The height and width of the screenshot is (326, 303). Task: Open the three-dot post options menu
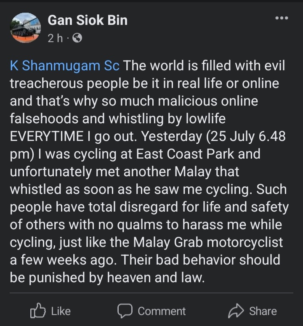pyautogui.click(x=281, y=18)
